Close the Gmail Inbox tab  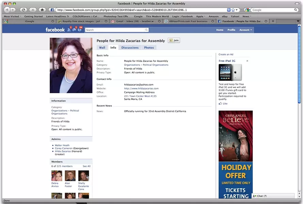coord(159,21)
